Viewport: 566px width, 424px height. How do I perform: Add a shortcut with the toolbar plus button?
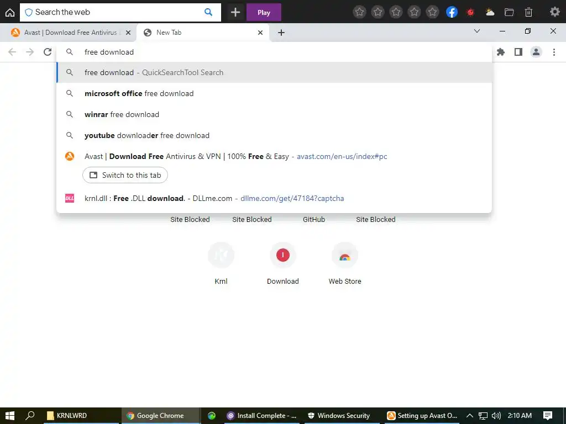click(x=235, y=13)
